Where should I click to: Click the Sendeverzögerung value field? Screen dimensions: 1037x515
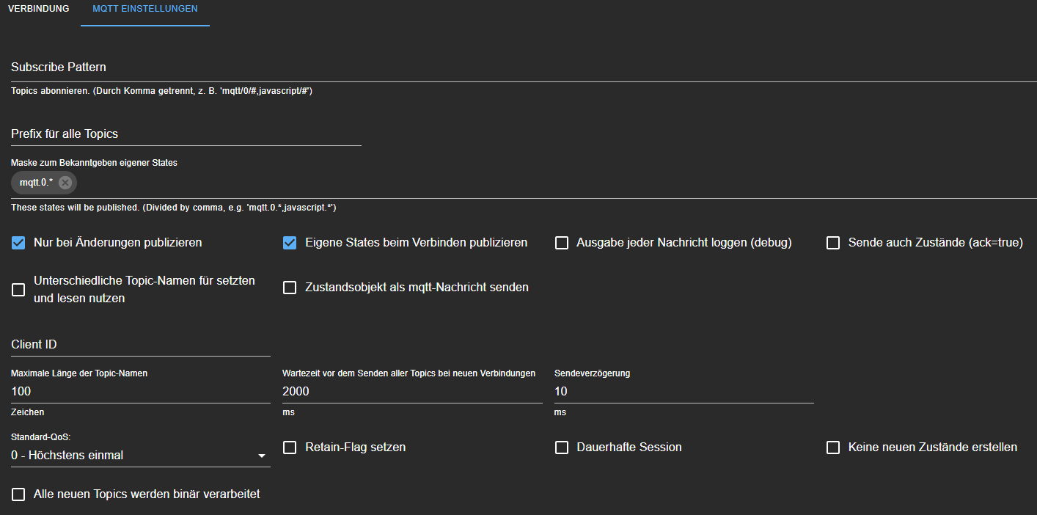pos(684,392)
